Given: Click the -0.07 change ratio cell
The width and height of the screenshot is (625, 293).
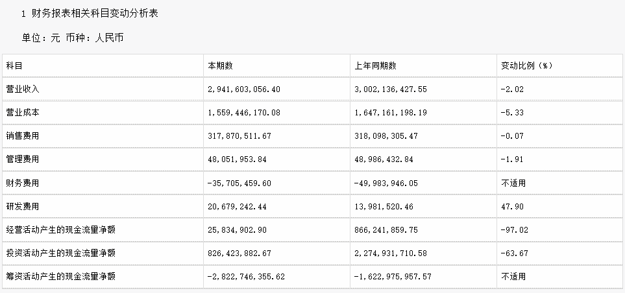Looking at the screenshot, I should [x=512, y=136].
